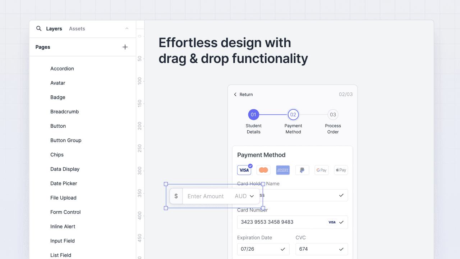The width and height of the screenshot is (460, 259).
Task: Click the back chevron beside Return
Action: tap(235, 95)
